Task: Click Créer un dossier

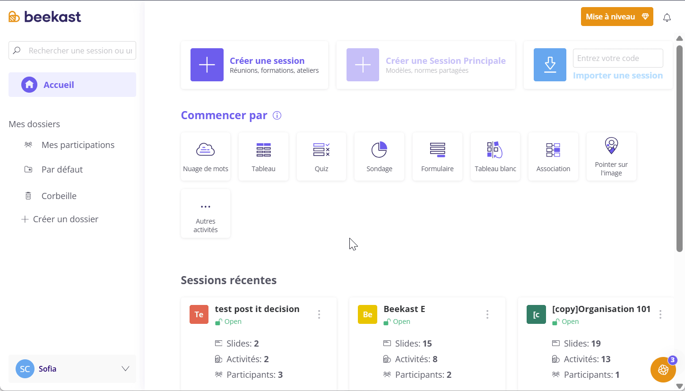Action: [60, 219]
